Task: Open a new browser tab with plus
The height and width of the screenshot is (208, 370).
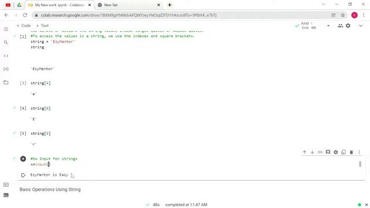Action: [169, 5]
